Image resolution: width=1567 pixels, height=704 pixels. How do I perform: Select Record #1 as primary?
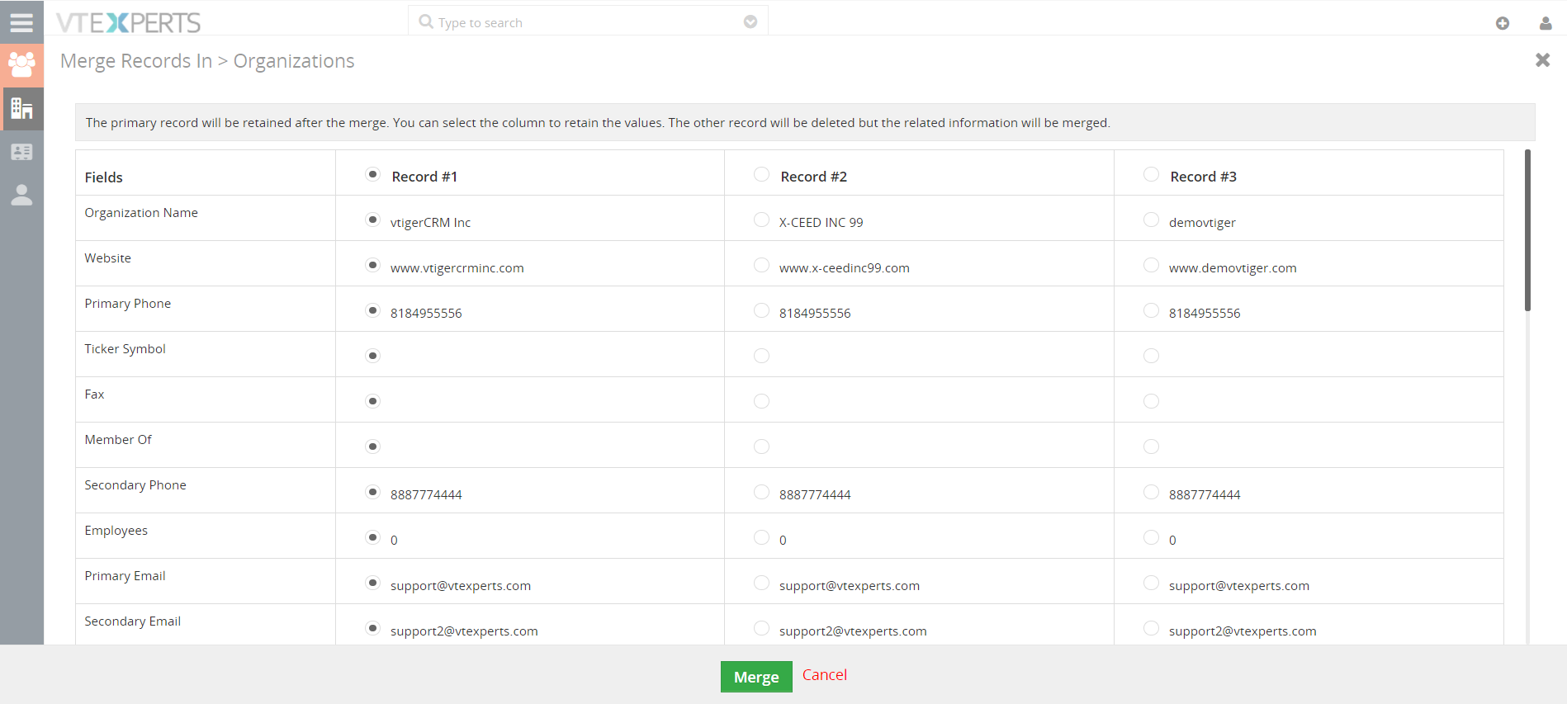coord(373,174)
